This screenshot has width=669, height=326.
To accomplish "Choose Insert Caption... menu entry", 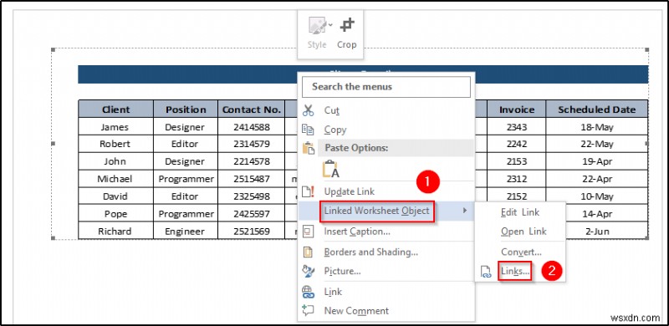I will tap(357, 232).
